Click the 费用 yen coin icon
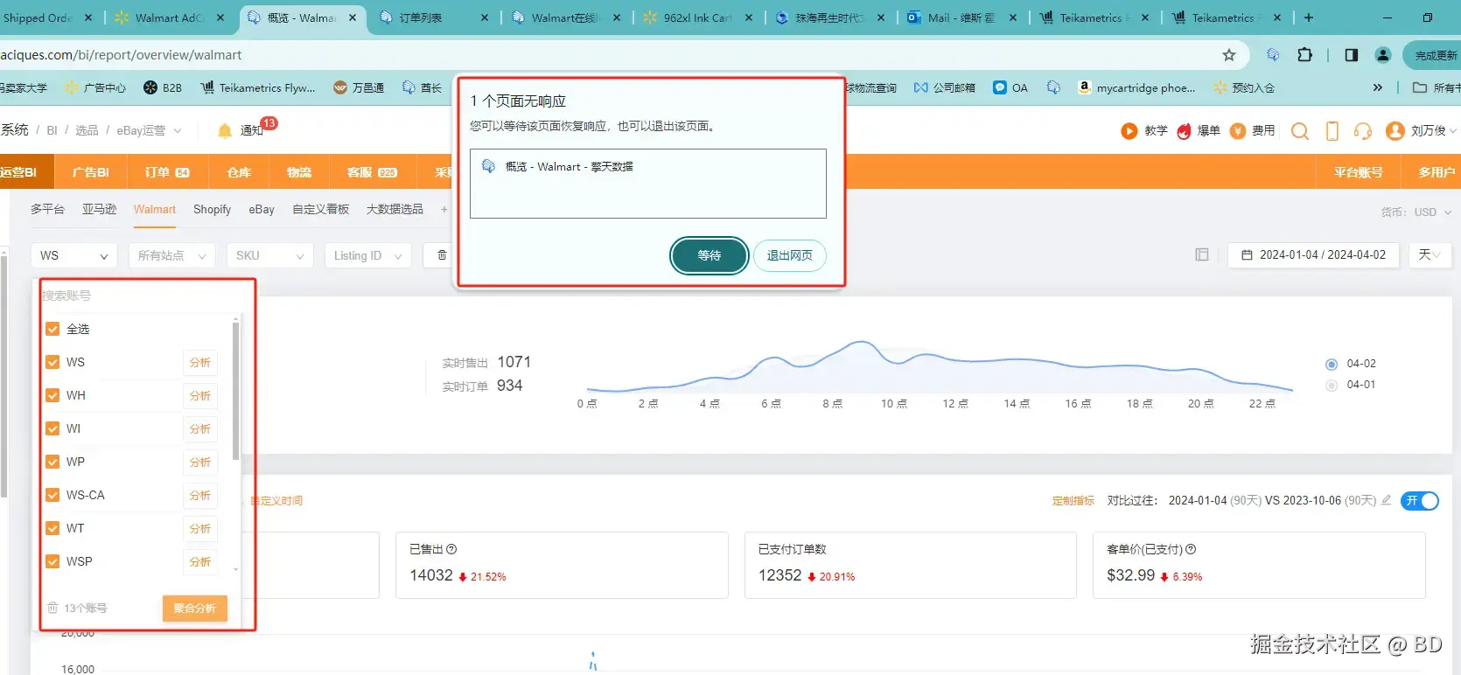The height and width of the screenshot is (675, 1461). pyautogui.click(x=1238, y=131)
